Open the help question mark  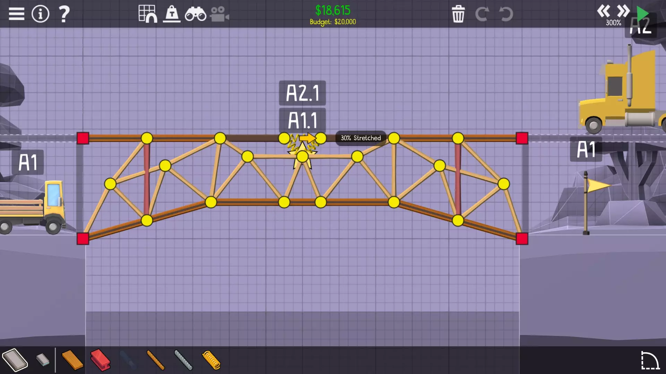[x=64, y=14]
